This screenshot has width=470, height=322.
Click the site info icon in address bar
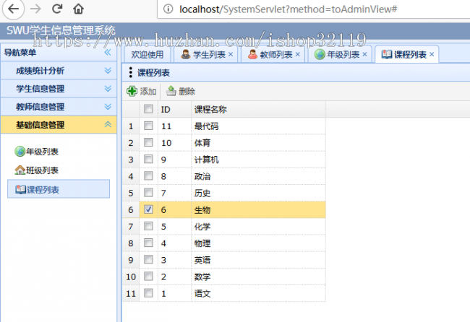(168, 9)
